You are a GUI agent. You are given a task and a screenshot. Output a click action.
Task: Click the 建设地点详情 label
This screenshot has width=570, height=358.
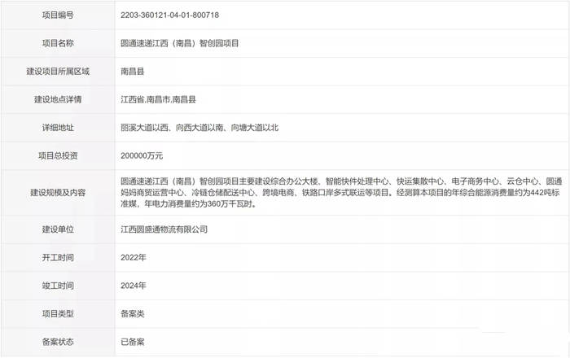[x=58, y=99]
